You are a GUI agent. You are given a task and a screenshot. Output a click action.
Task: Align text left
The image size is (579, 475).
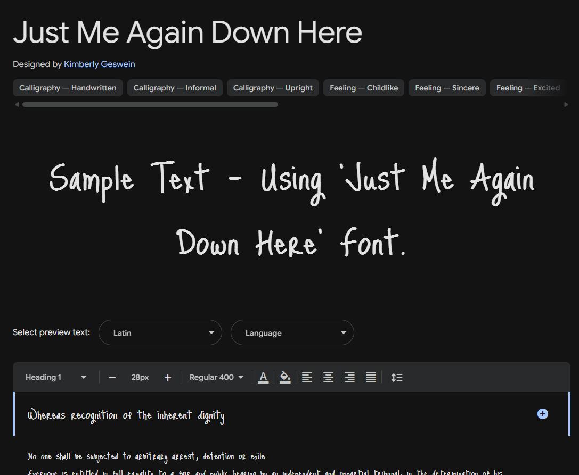point(307,377)
